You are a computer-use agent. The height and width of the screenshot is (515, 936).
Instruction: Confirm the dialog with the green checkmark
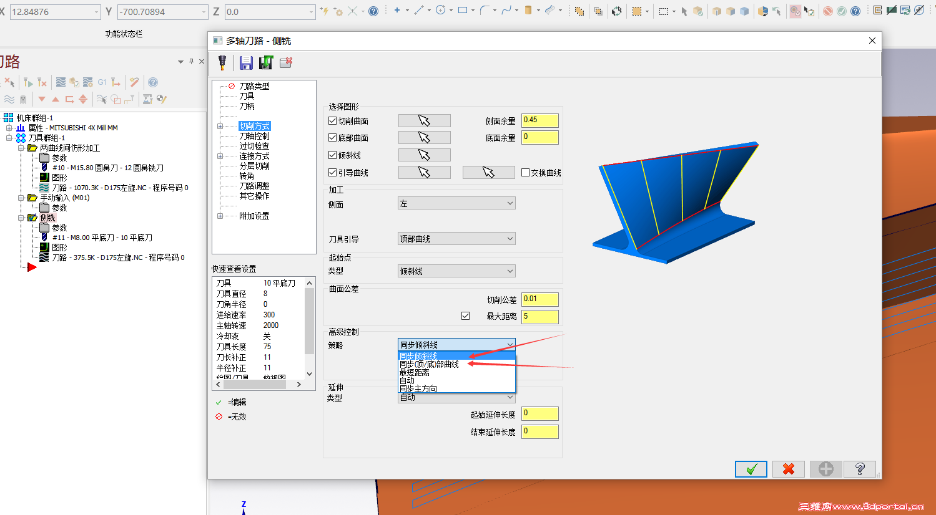tap(751, 469)
